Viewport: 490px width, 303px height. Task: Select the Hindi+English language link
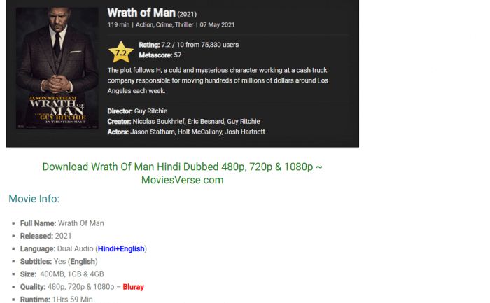(121, 248)
